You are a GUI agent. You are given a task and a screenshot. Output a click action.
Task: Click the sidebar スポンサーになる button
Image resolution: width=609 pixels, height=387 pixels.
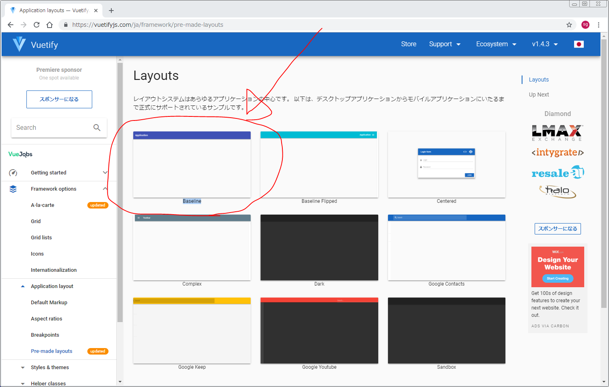pyautogui.click(x=59, y=99)
